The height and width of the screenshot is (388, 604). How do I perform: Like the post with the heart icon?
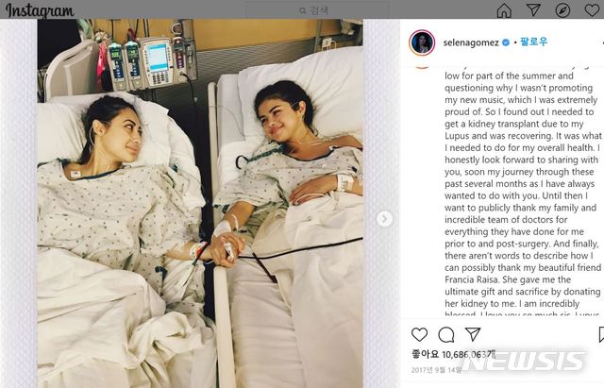[419, 334]
